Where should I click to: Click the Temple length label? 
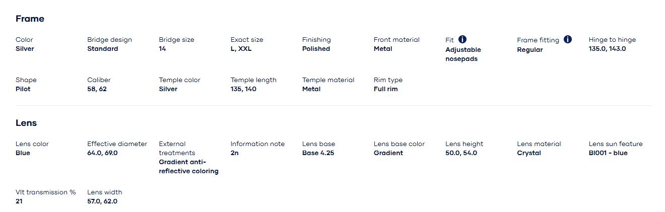click(x=253, y=80)
